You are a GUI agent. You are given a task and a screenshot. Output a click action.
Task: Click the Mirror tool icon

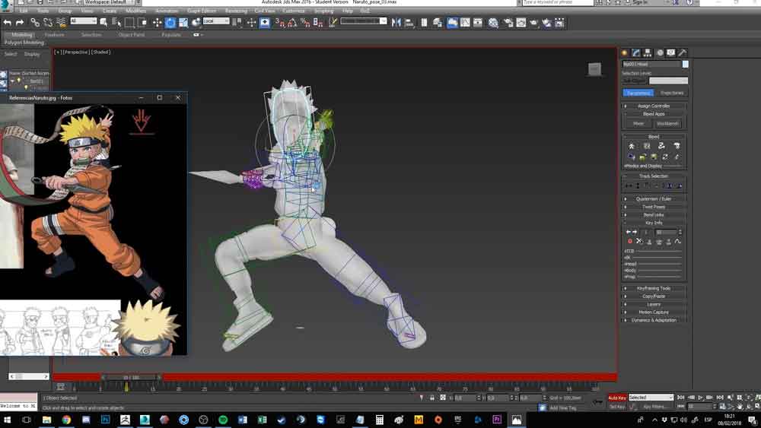coord(396,22)
